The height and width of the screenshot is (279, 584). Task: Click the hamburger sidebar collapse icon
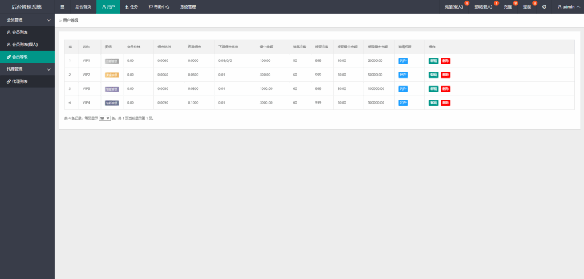(x=63, y=7)
